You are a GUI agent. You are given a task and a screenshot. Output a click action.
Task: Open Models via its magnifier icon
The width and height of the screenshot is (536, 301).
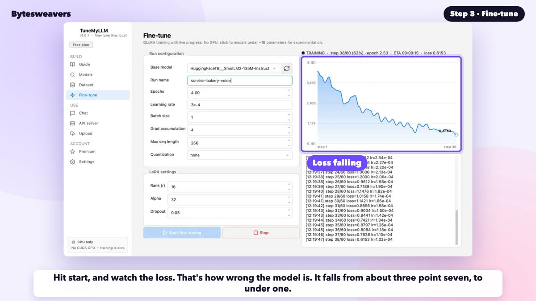coord(72,75)
